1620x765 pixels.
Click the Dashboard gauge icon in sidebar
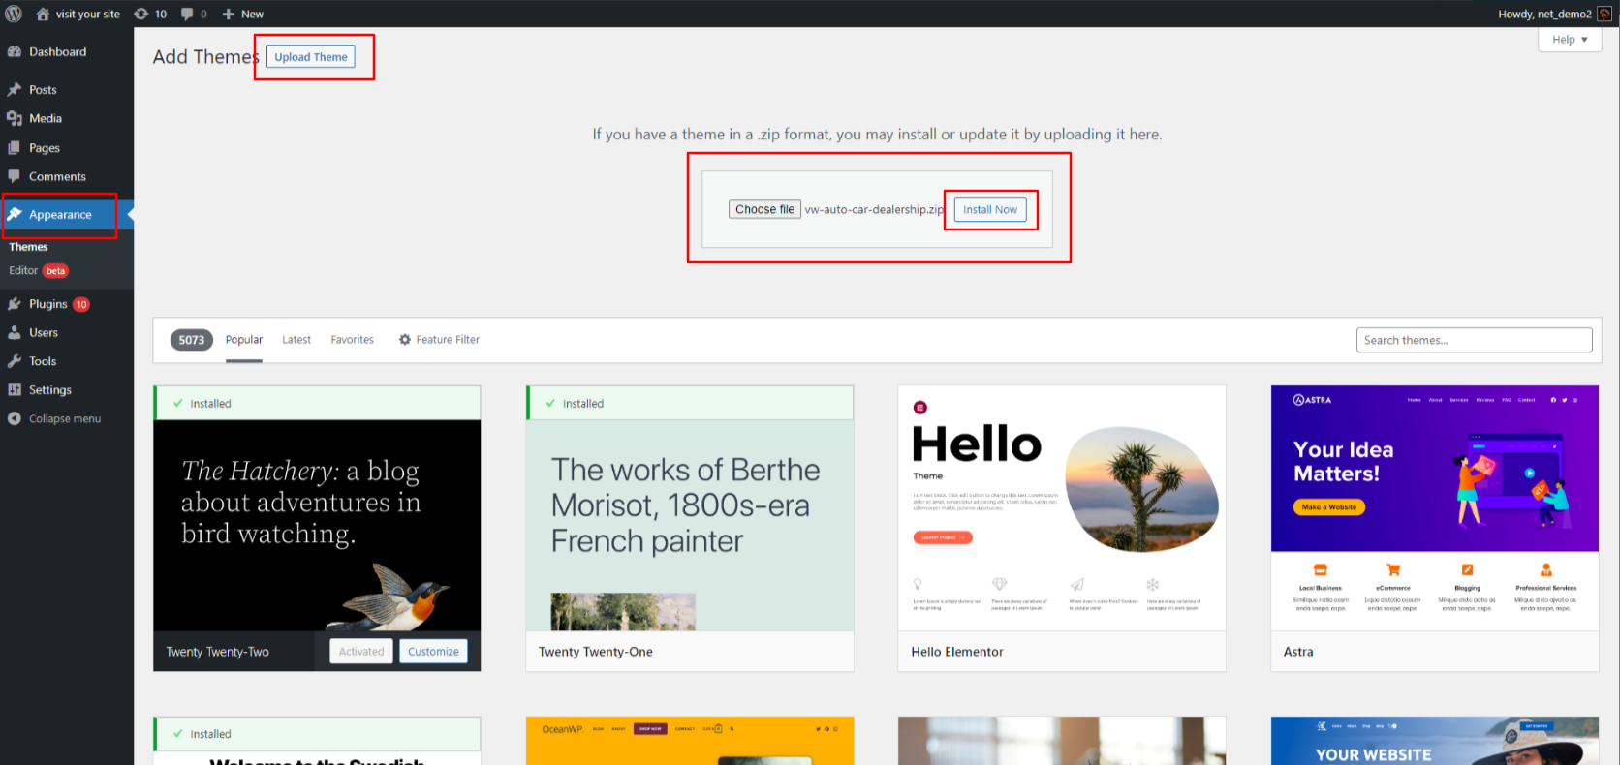click(15, 52)
